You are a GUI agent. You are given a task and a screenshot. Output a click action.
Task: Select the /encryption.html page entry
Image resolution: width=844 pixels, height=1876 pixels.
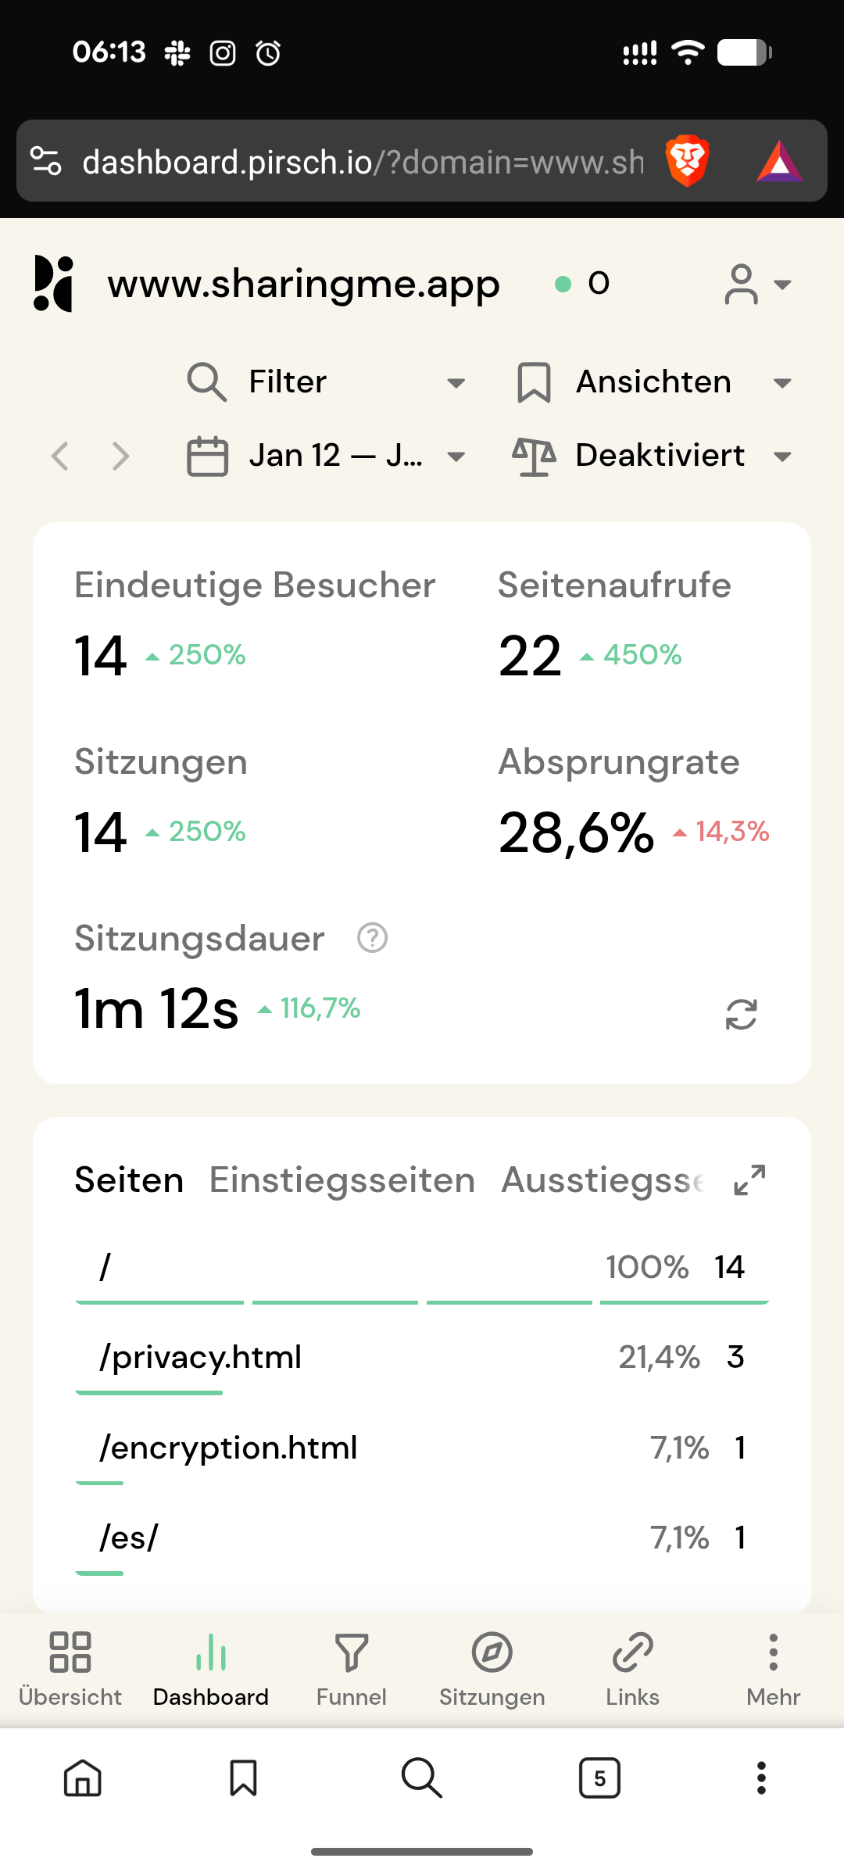(228, 1448)
